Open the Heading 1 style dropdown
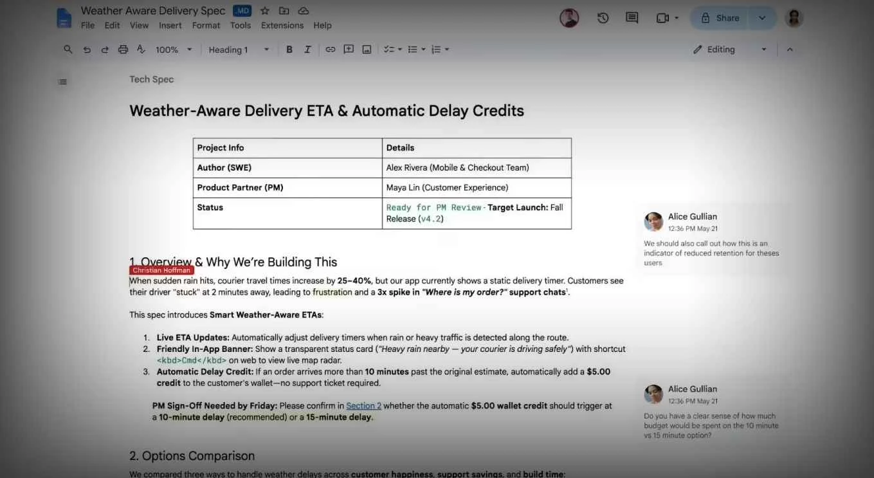 239,50
